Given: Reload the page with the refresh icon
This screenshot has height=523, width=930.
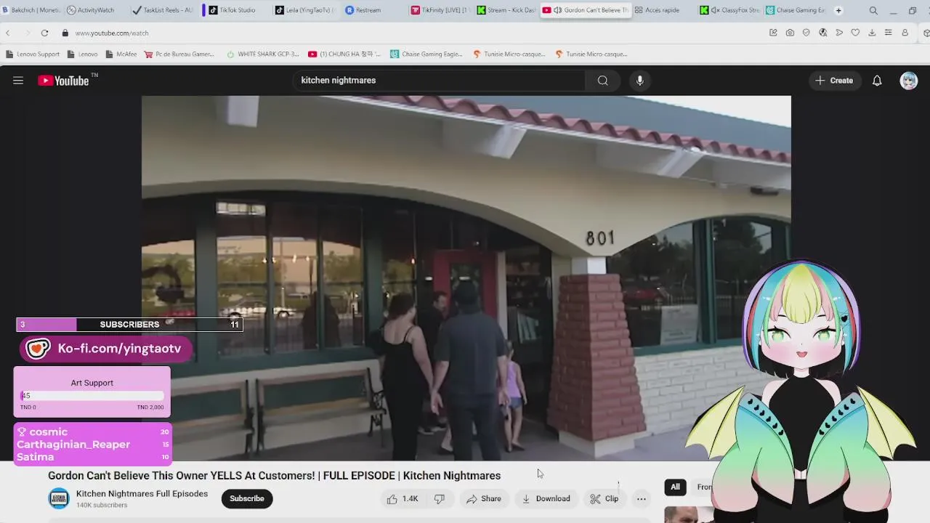Looking at the screenshot, I should (44, 33).
